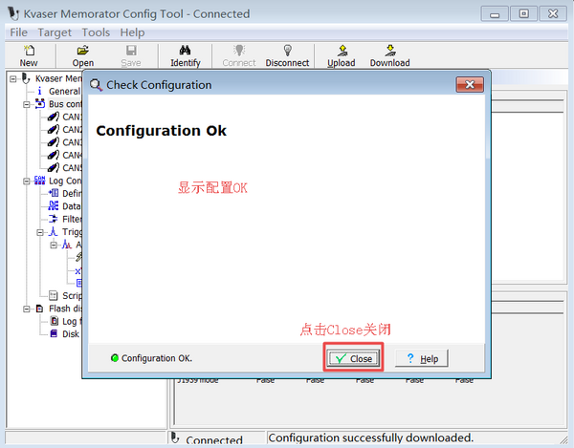
Task: Click status text 'Configuration successfully downloaded.'
Action: pyautogui.click(x=370, y=437)
